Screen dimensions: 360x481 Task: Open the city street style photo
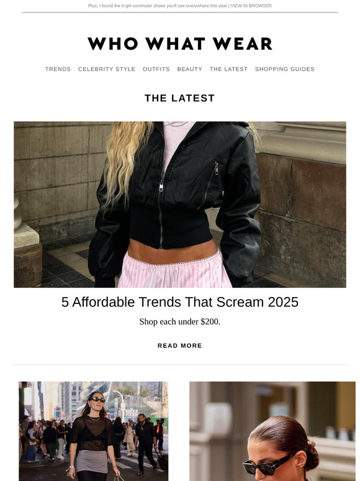[x=94, y=431]
